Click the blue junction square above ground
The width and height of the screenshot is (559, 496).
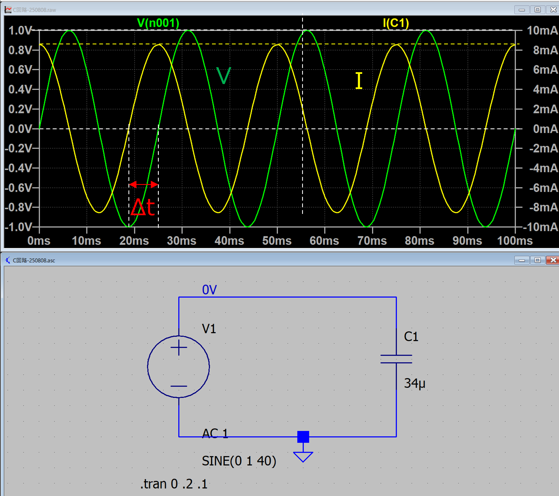tap(303, 437)
